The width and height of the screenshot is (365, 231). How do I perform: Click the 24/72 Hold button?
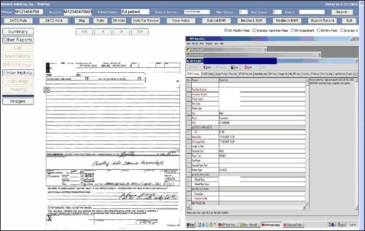pos(54,20)
